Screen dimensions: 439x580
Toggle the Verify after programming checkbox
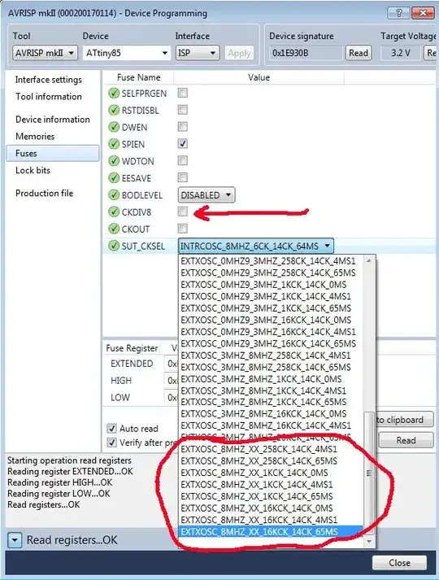pos(111,443)
